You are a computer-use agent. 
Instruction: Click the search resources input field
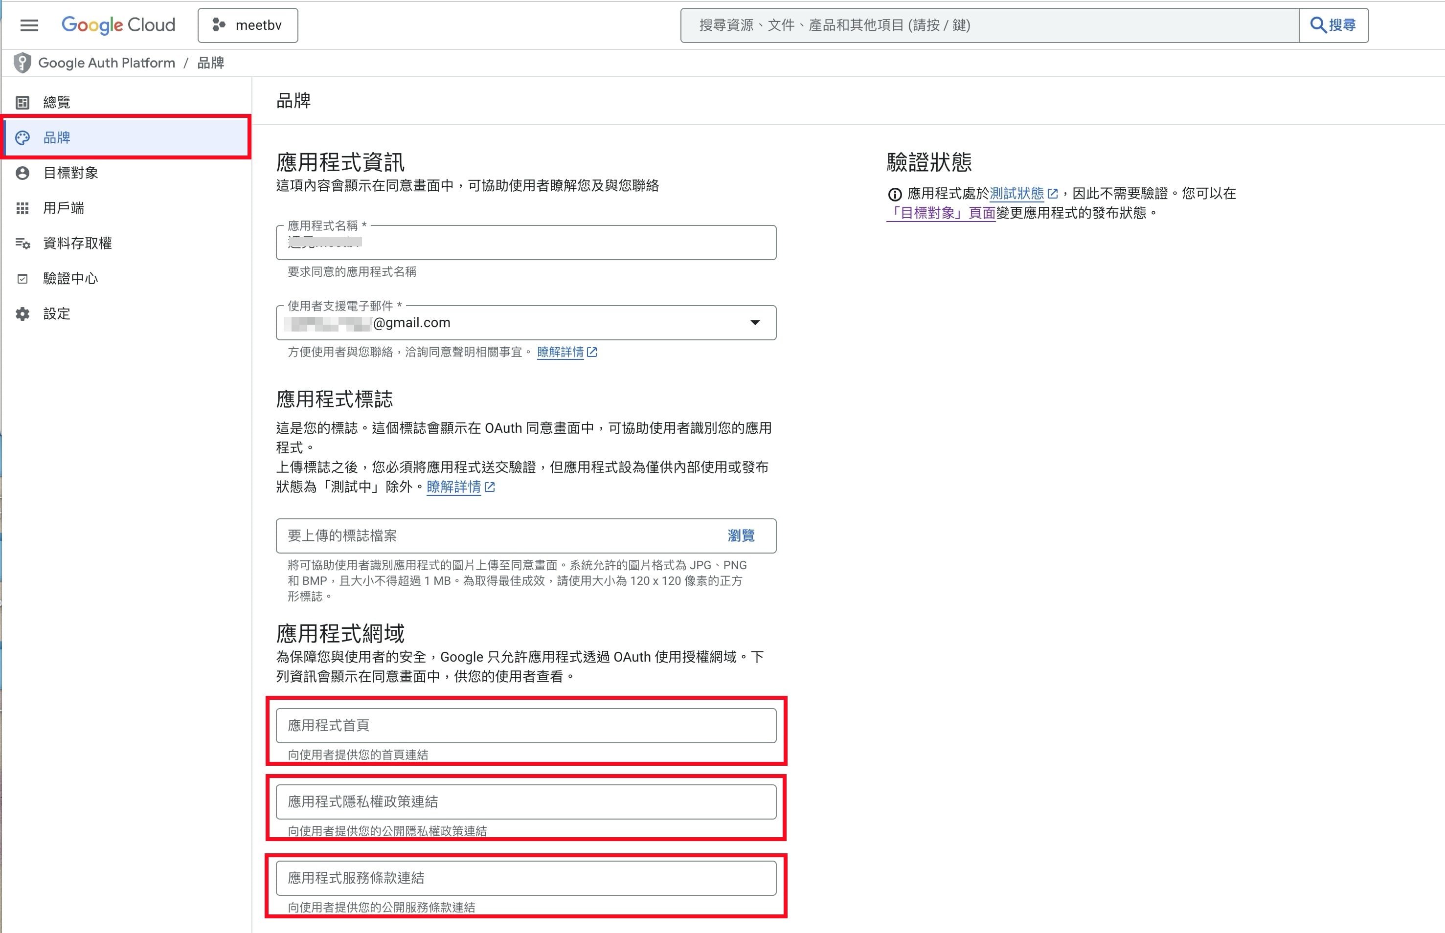(x=990, y=25)
